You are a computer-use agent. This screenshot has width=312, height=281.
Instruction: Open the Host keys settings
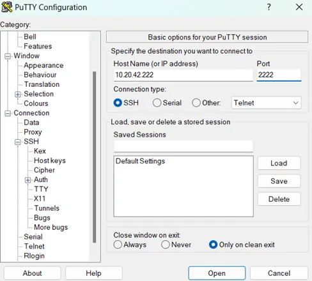[50, 161]
